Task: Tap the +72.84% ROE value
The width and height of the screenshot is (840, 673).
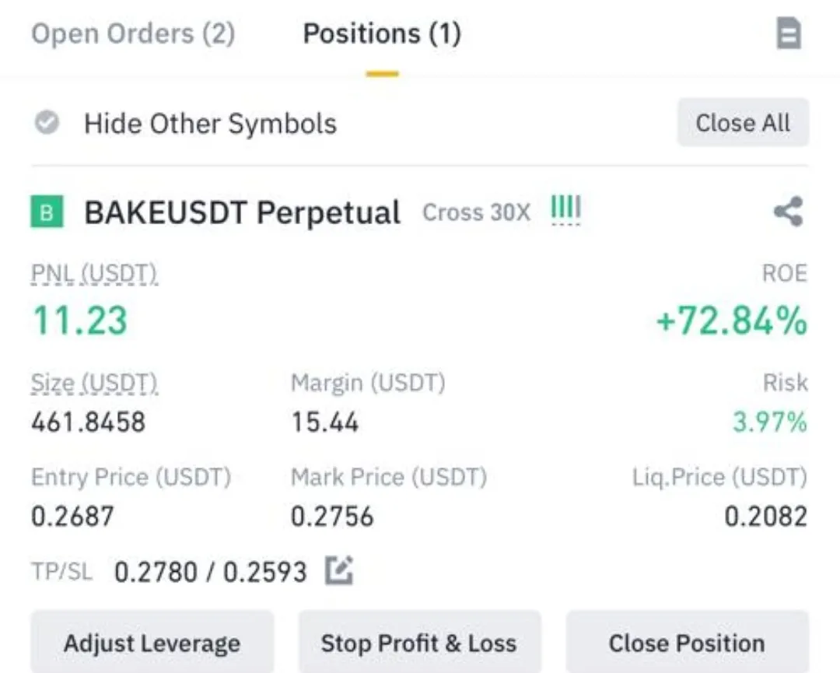Action: pos(732,321)
